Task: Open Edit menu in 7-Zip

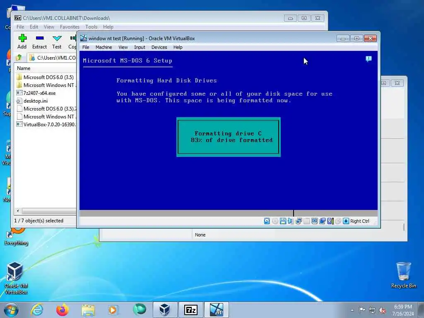Action: [x=34, y=27]
